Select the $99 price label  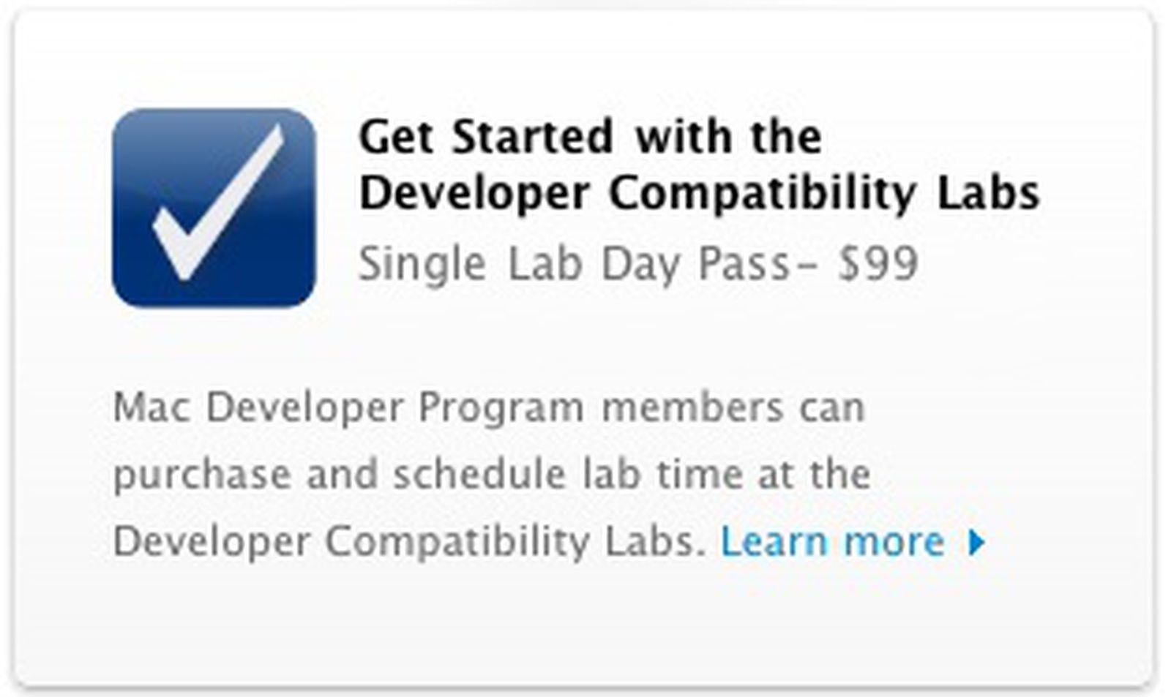(x=878, y=263)
